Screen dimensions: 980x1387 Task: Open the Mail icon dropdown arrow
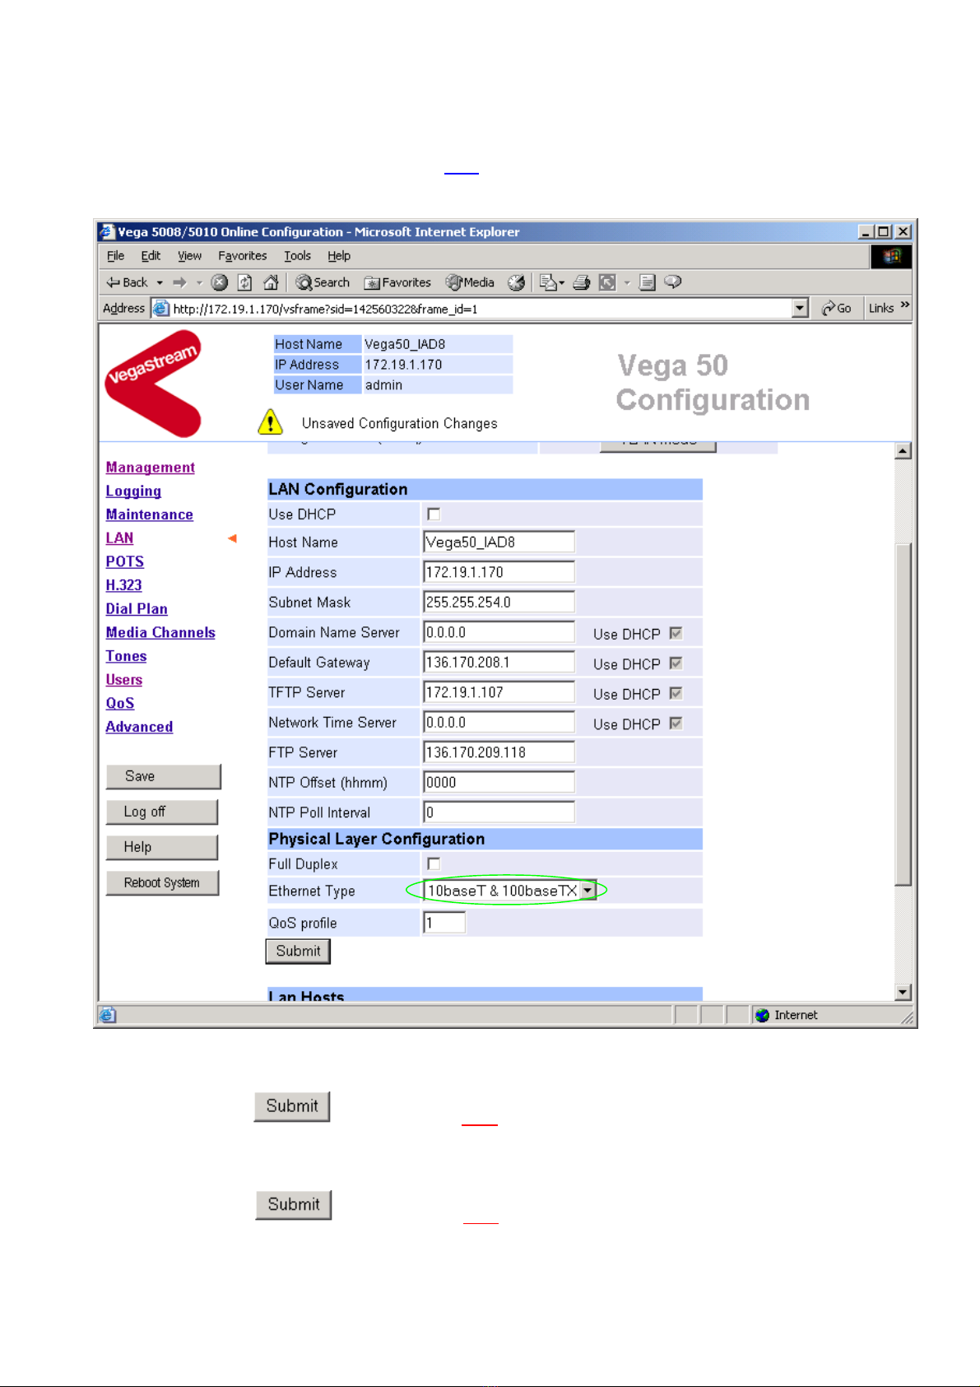click(562, 282)
